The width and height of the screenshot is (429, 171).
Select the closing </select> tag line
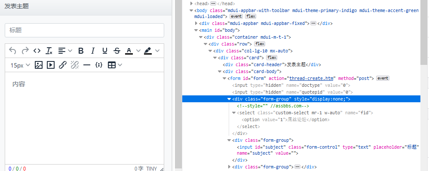pos(248,126)
